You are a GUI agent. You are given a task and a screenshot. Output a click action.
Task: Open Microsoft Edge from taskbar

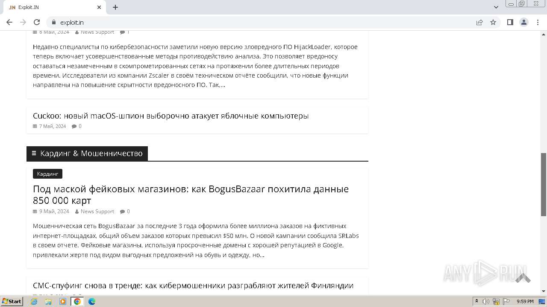tap(92, 301)
